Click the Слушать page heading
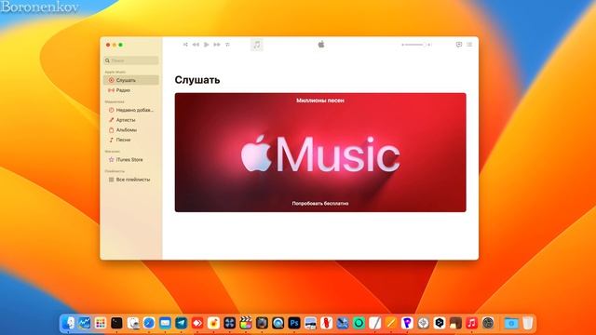Screen dimensions: 596x335 pyautogui.click(x=197, y=80)
